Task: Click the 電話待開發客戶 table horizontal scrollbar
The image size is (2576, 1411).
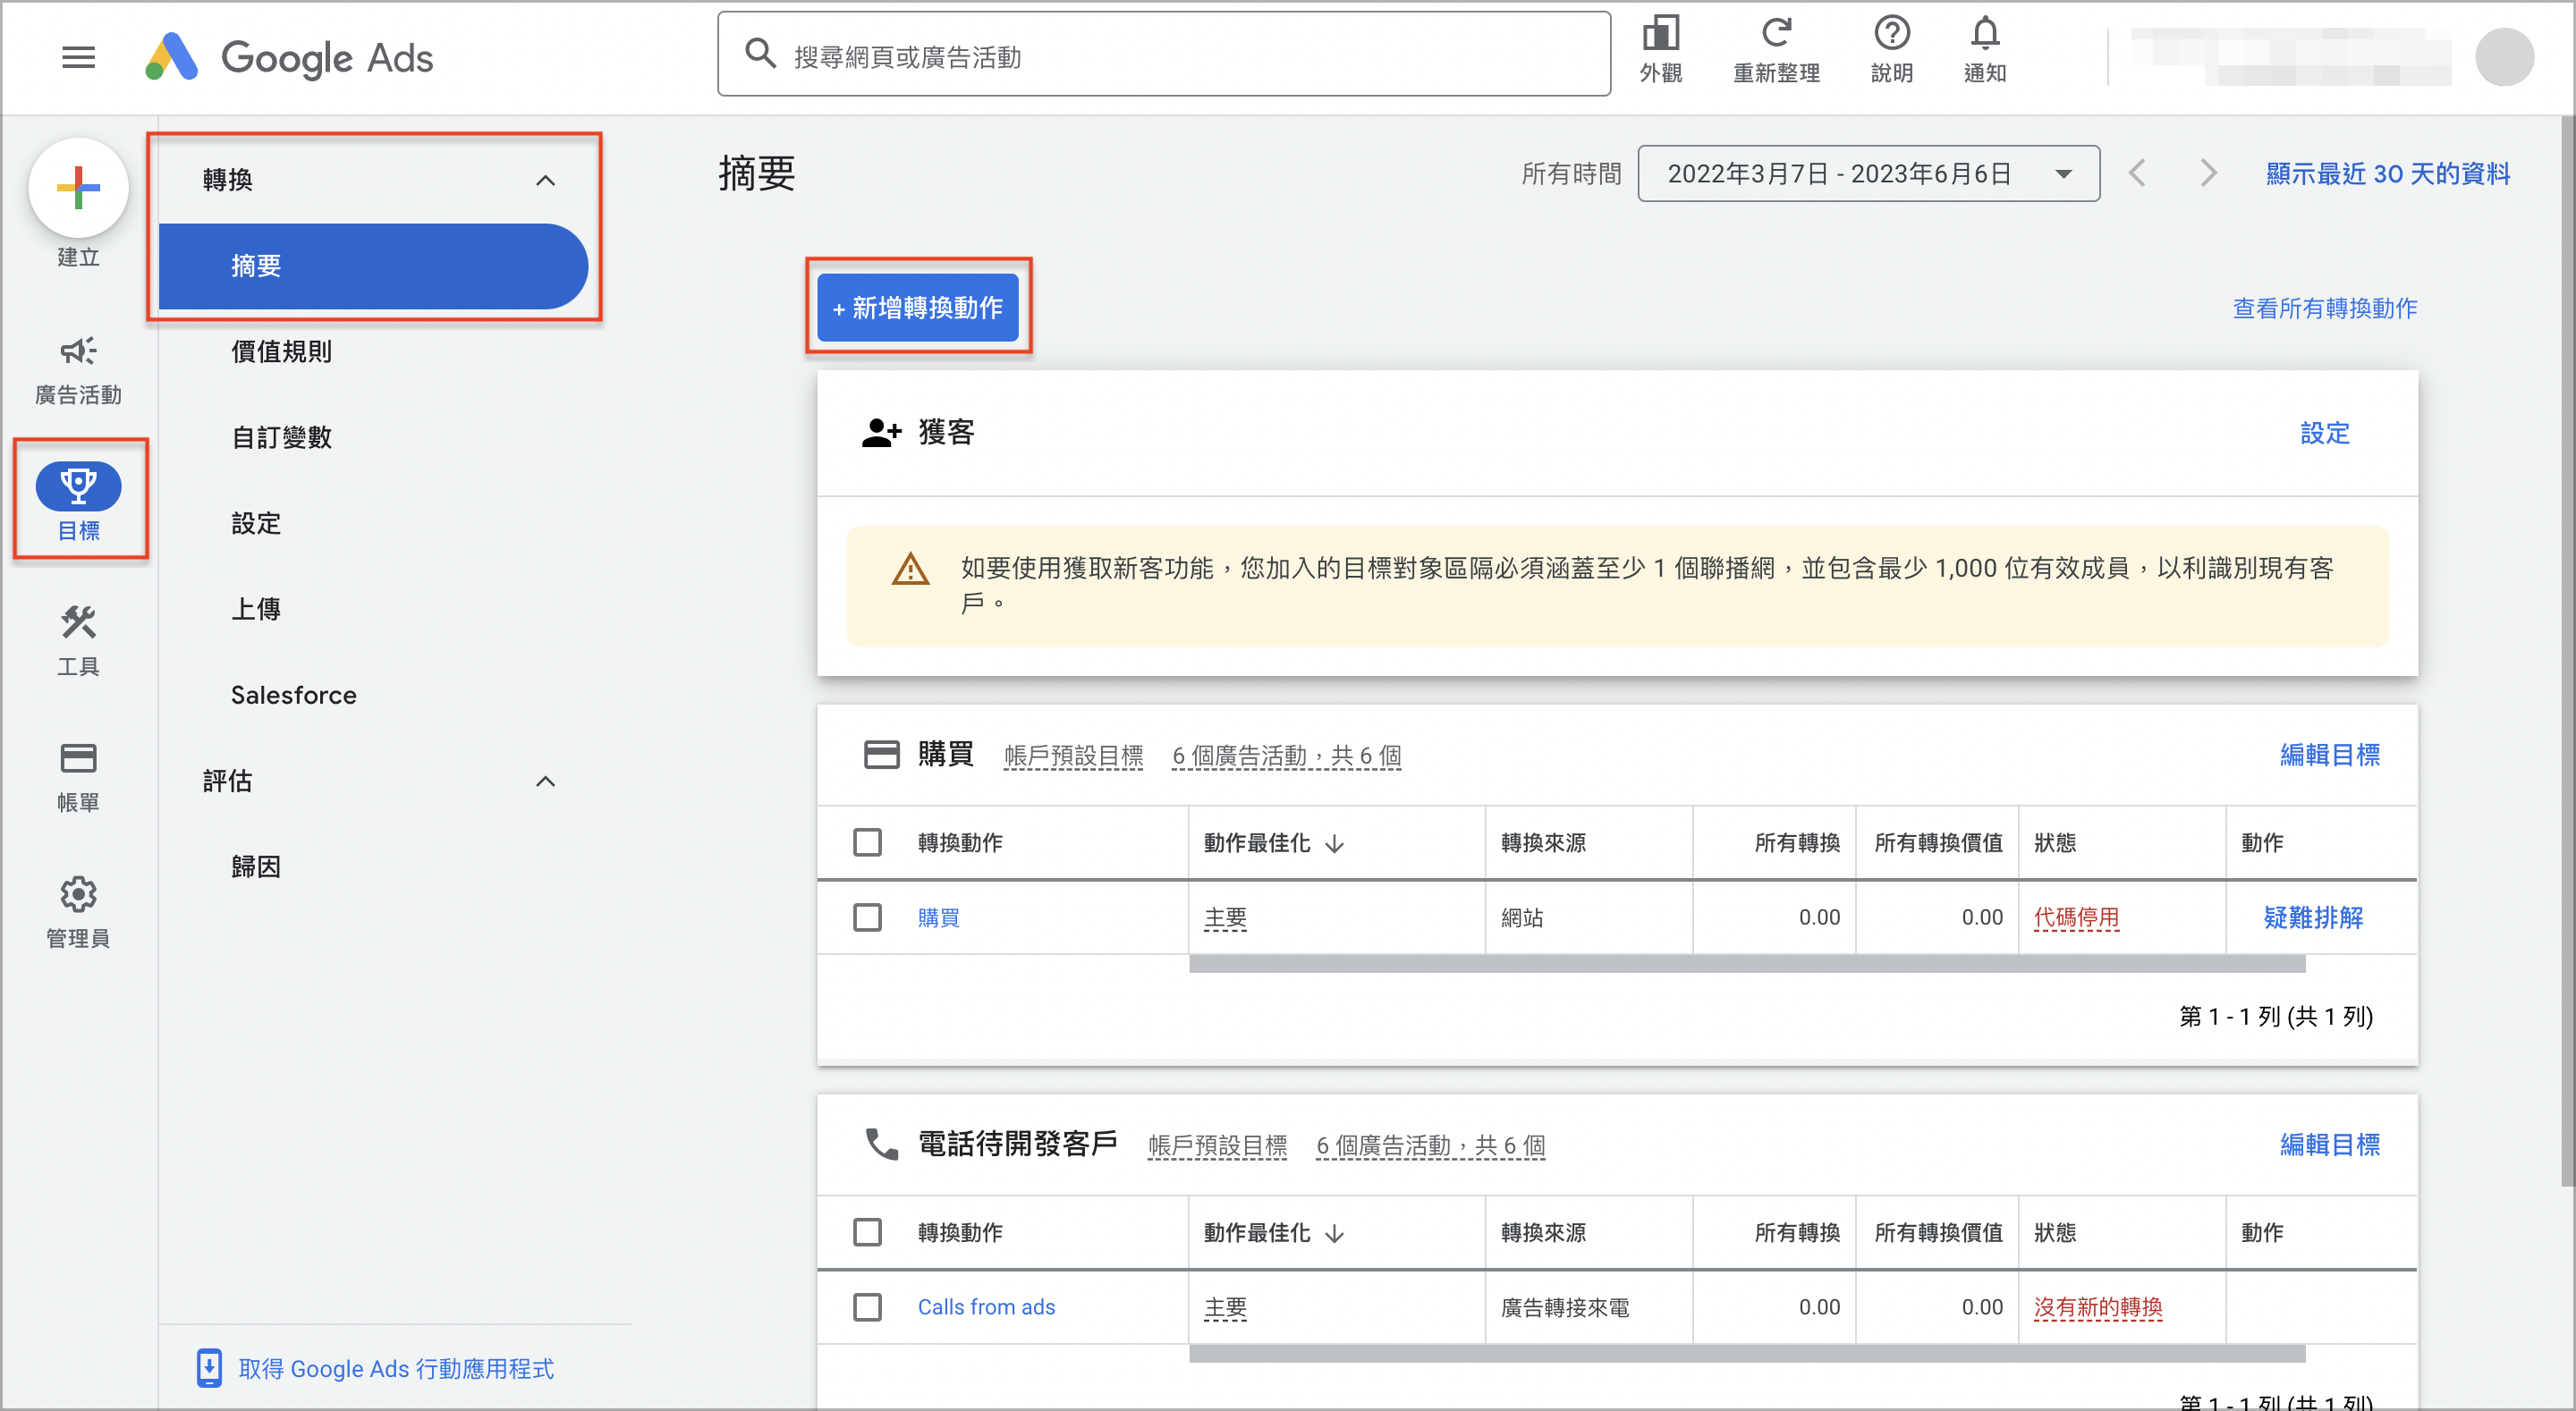Action: tap(1747, 1354)
